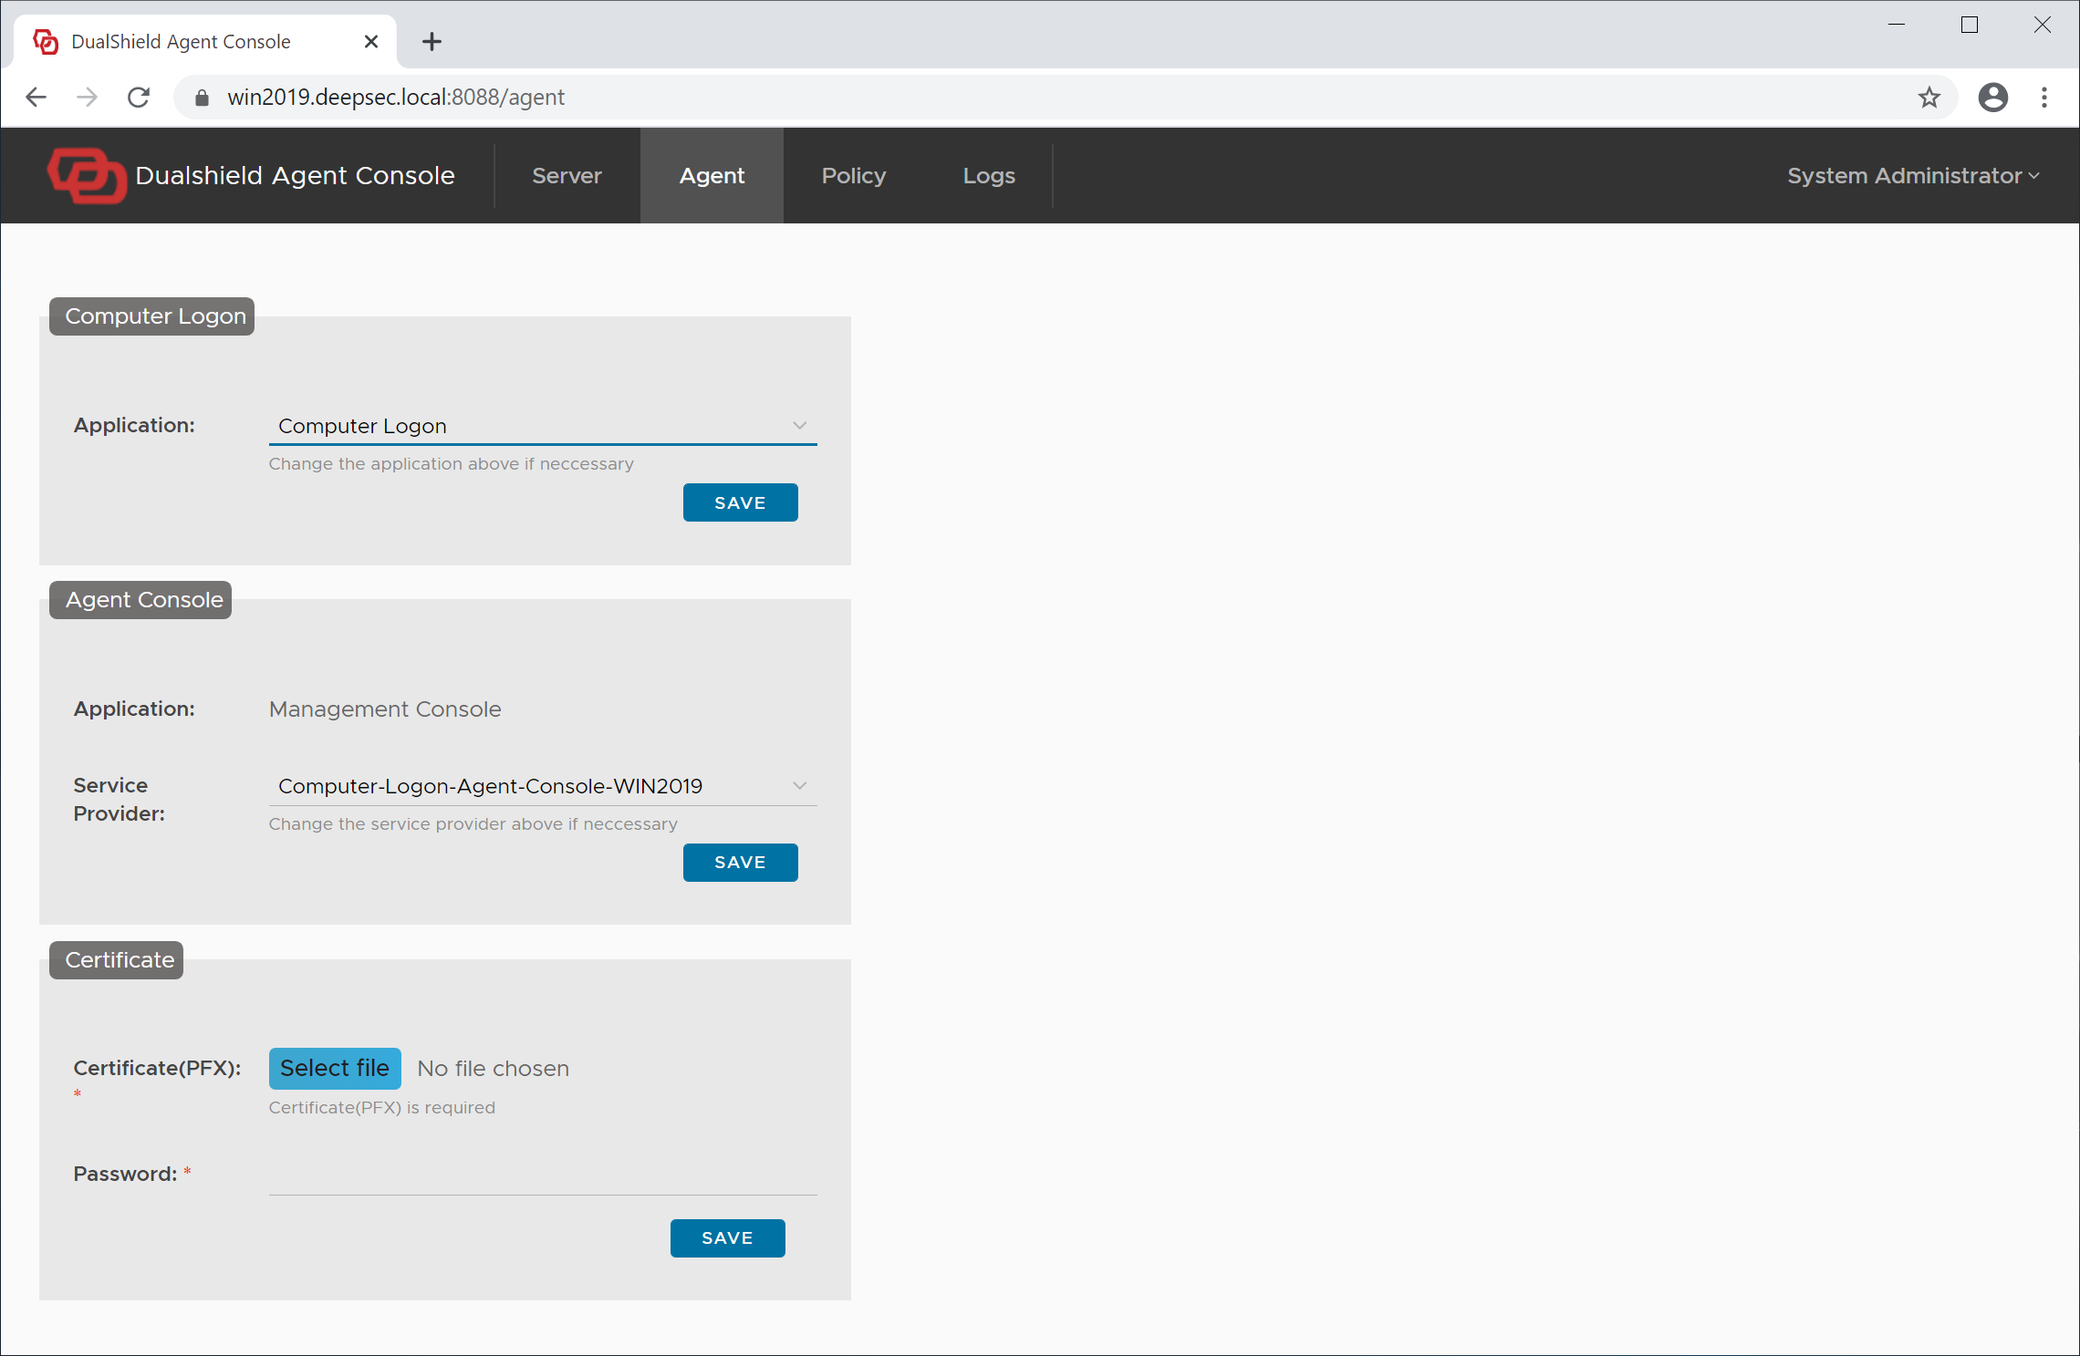Bookmark this page with star icon
This screenshot has height=1356, width=2080.
pyautogui.click(x=1929, y=97)
